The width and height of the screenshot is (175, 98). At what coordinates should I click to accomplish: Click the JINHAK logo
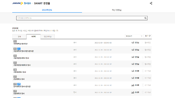click(18, 3)
